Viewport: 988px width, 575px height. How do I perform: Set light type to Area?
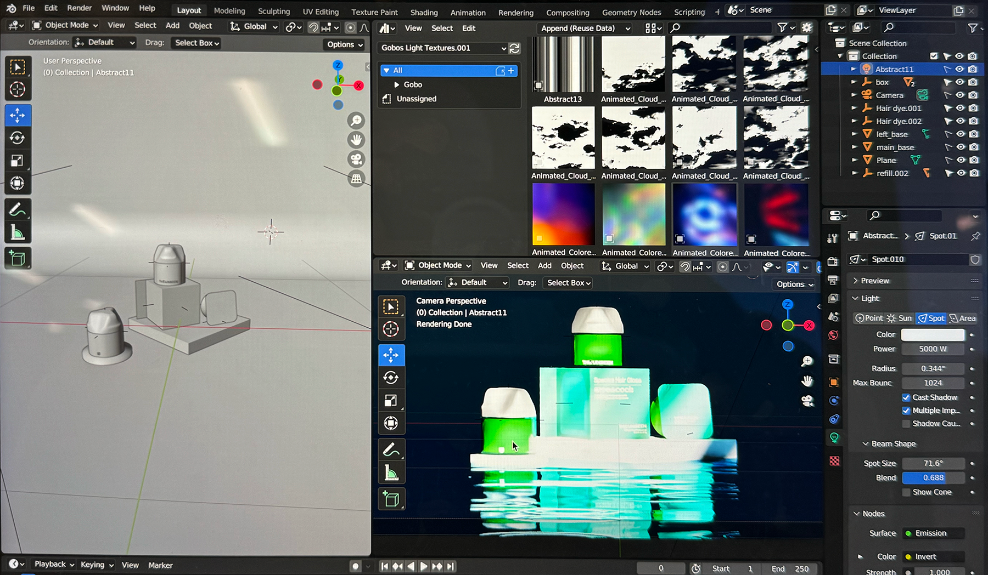[x=963, y=318]
